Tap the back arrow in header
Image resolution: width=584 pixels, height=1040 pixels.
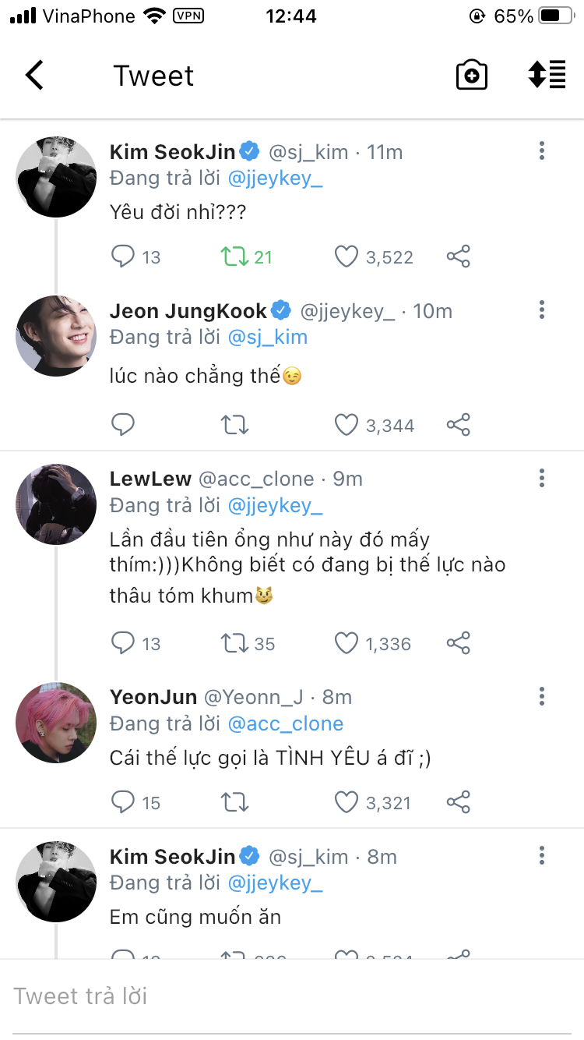(35, 76)
